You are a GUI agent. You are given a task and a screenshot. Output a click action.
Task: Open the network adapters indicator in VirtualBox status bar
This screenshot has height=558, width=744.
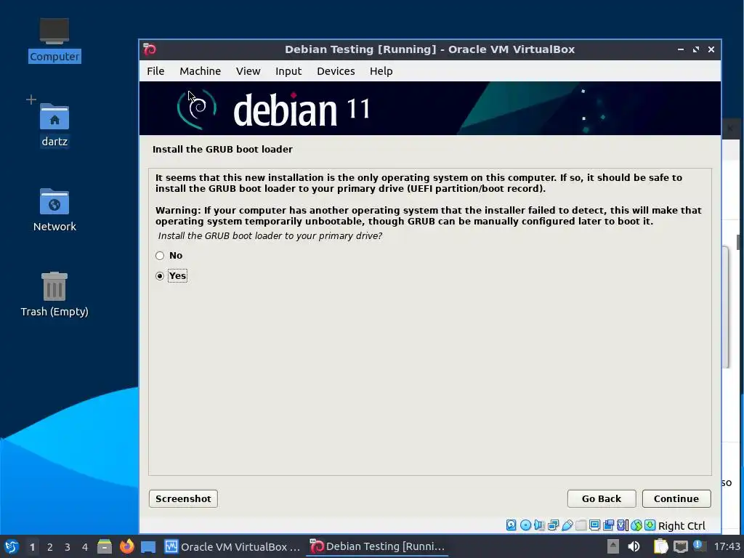click(553, 525)
